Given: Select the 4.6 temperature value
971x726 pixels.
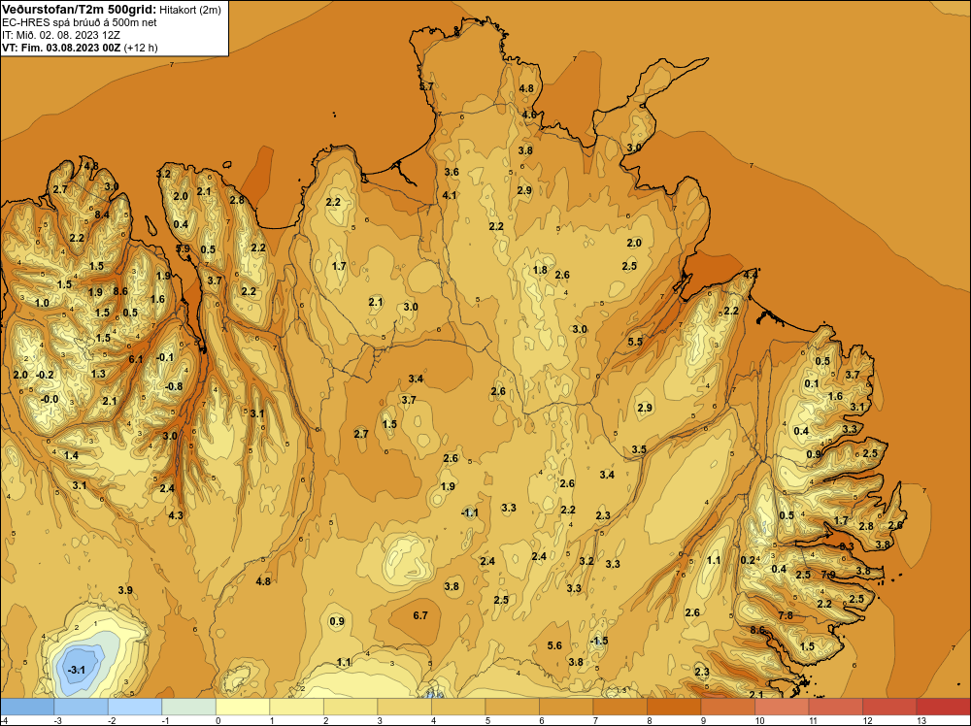Looking at the screenshot, I should pyautogui.click(x=529, y=115).
